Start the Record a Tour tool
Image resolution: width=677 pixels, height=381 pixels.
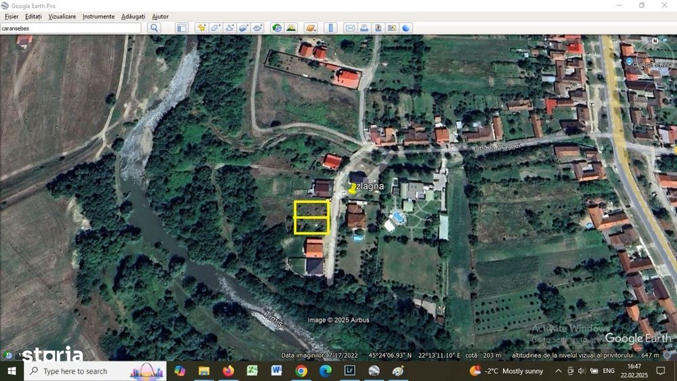[x=258, y=28]
